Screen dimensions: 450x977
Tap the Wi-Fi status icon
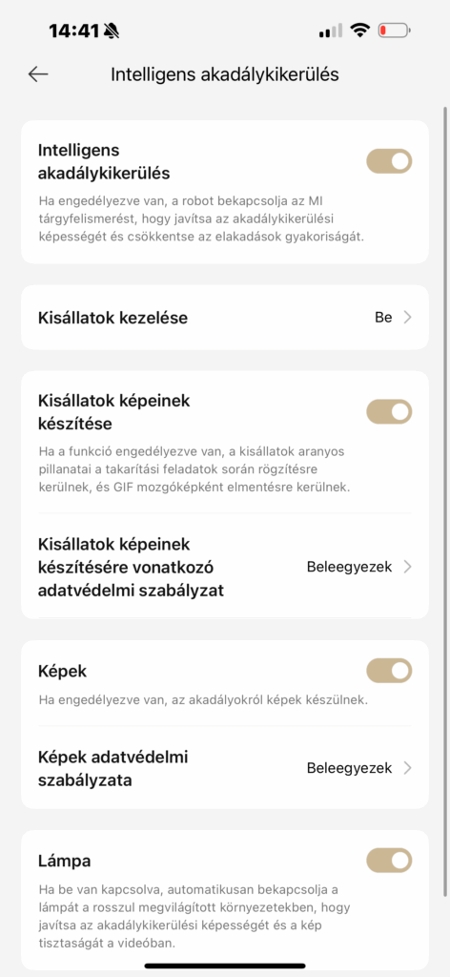(359, 30)
